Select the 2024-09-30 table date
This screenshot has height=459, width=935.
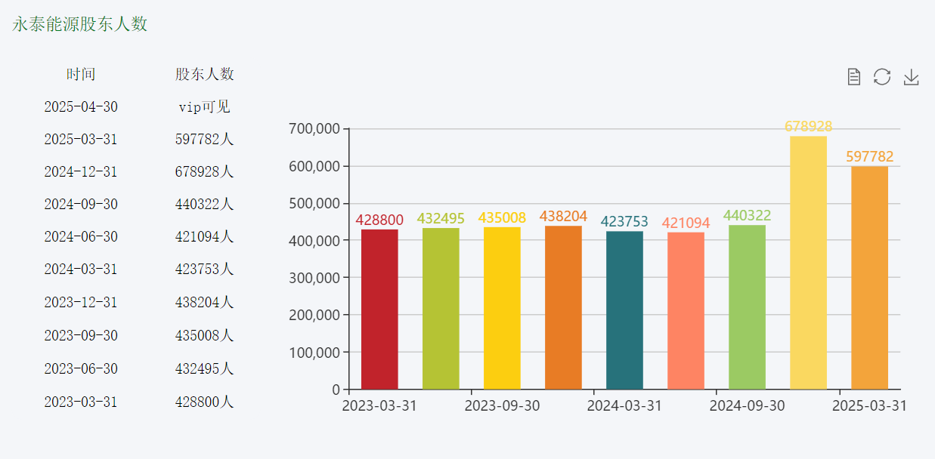(81, 205)
